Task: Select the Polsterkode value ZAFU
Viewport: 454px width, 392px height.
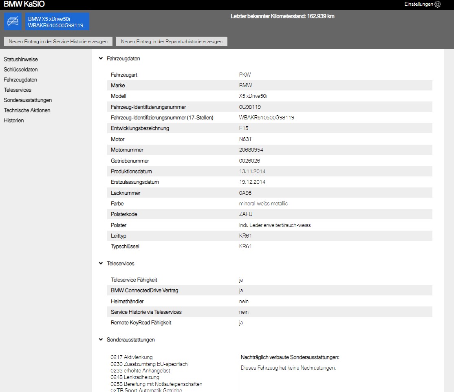Action: tap(246, 214)
